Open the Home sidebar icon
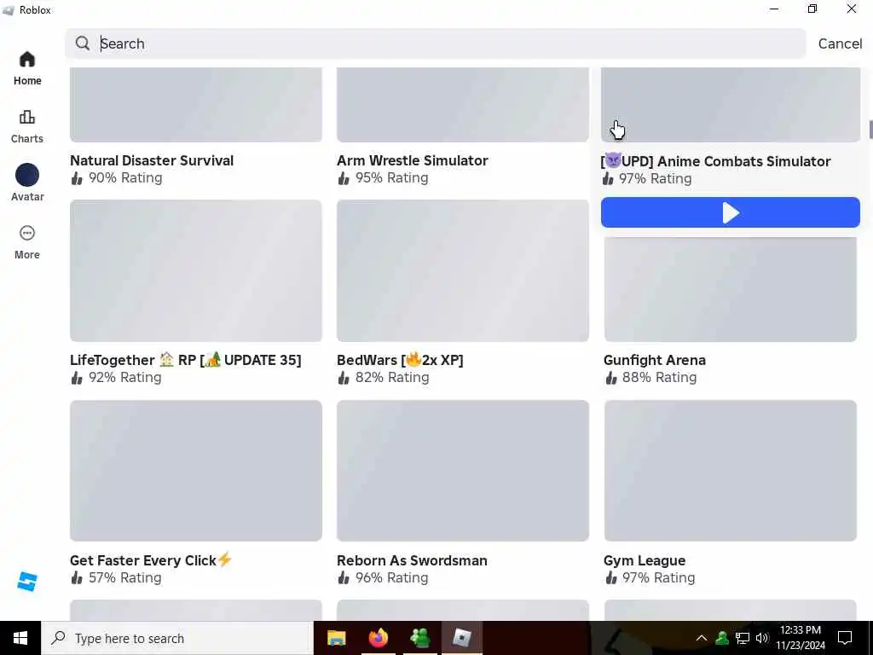The height and width of the screenshot is (655, 873). pyautogui.click(x=27, y=60)
